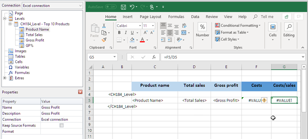
Task: Align text right in the cell
Action: 177,33
